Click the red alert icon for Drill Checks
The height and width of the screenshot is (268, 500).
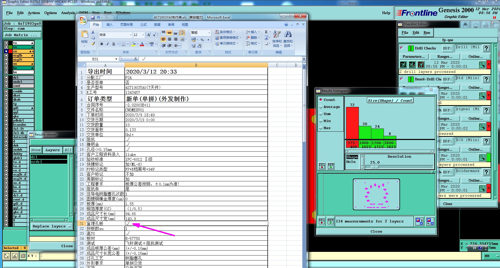(x=489, y=64)
